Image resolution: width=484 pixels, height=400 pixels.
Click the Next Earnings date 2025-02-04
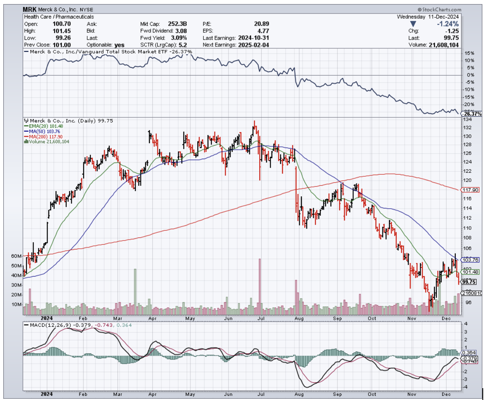click(253, 45)
